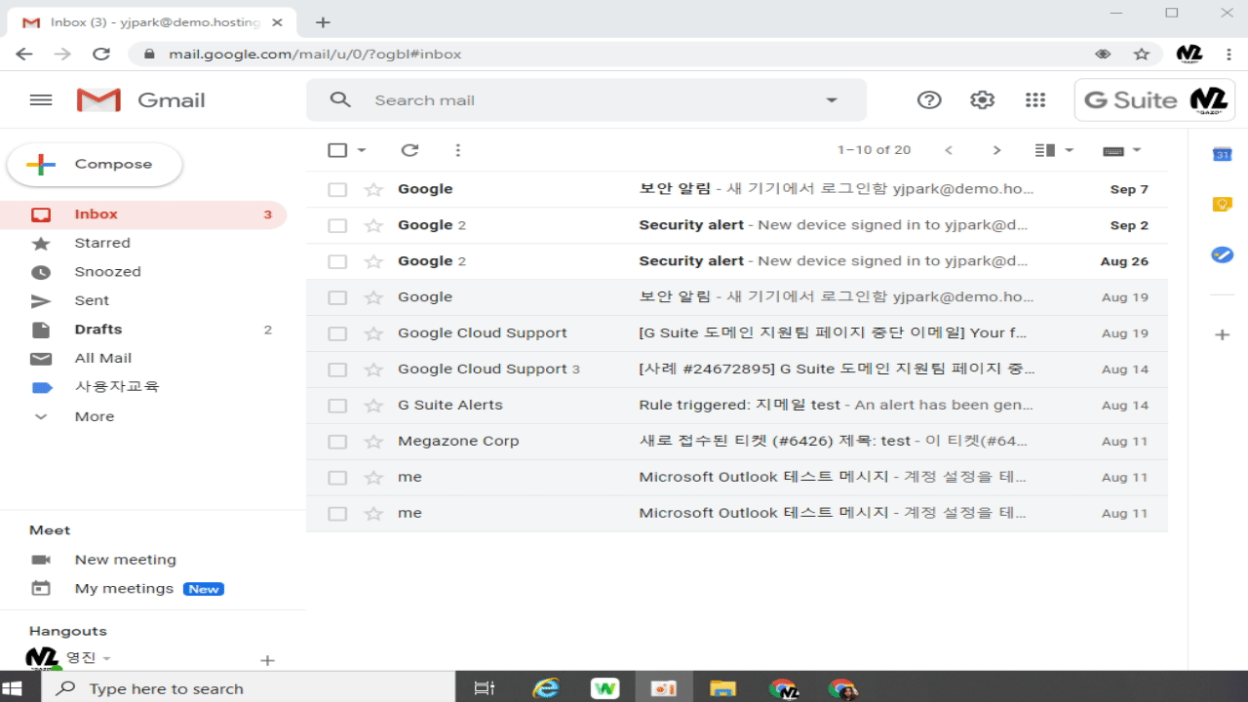The width and height of the screenshot is (1248, 702).
Task: Open Google Tasks side panel
Action: [1222, 254]
